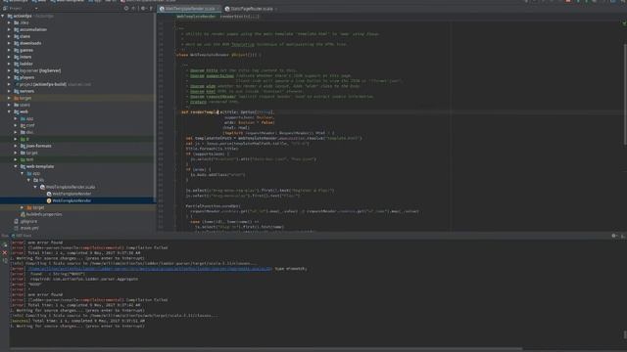The height and width of the screenshot is (352, 627).
Task: Click green success line in console
Action: [x=77, y=321]
